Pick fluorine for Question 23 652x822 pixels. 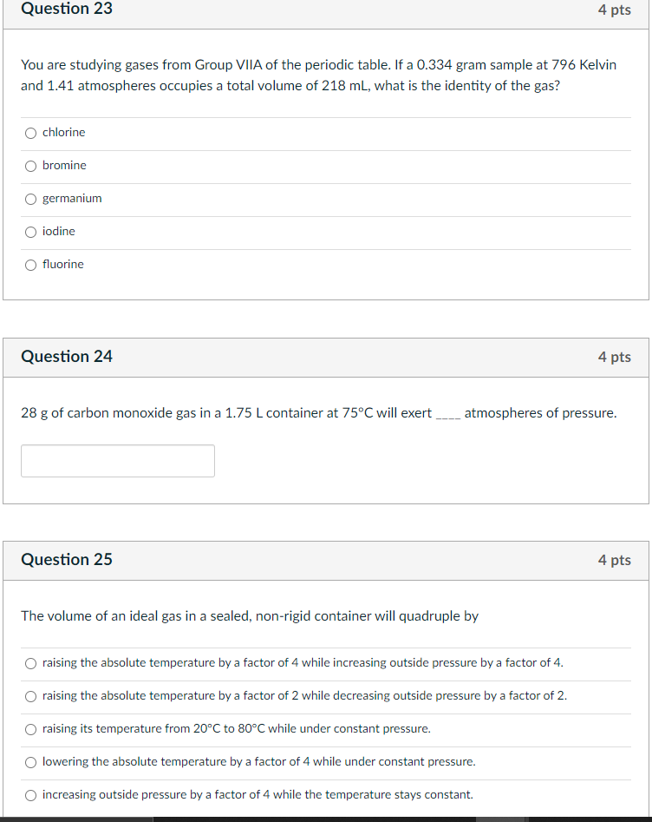tap(30, 265)
